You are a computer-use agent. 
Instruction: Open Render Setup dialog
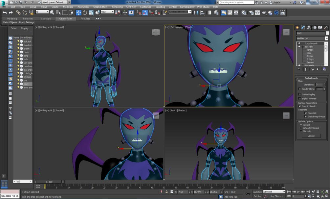point(251,12)
